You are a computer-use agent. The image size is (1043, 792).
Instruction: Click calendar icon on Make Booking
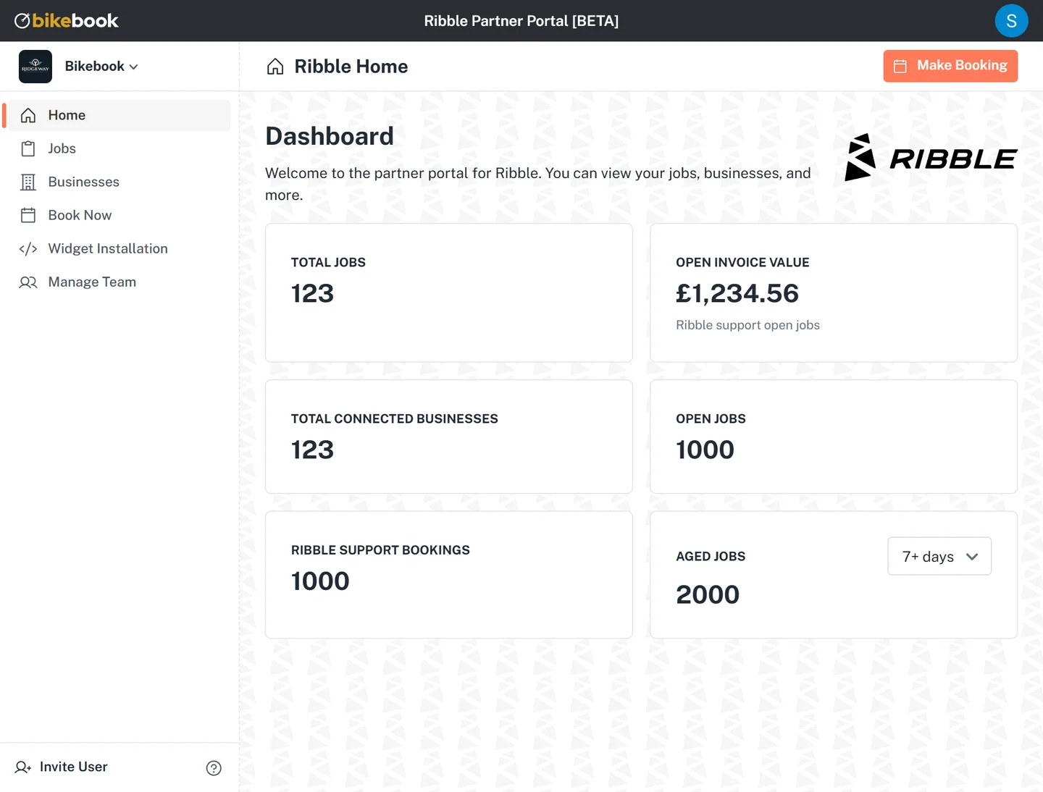click(900, 66)
